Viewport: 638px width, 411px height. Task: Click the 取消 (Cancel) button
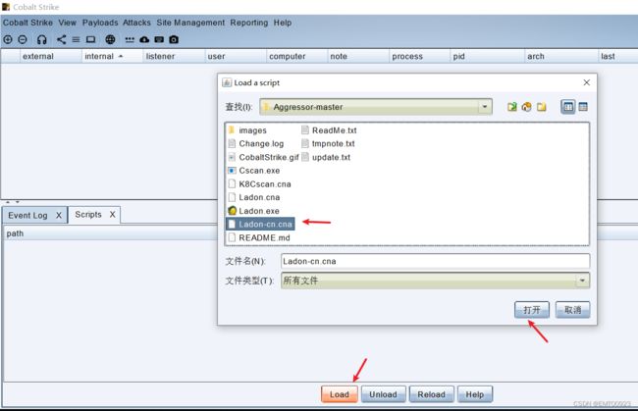point(572,310)
